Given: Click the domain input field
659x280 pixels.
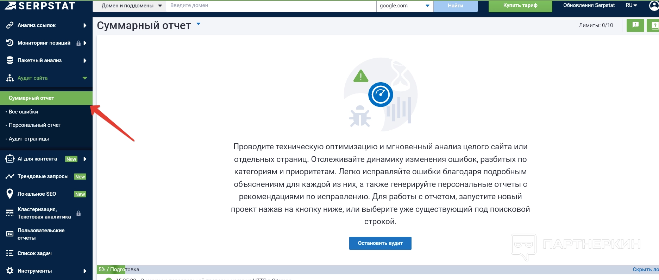Looking at the screenshot, I should 271,6.
